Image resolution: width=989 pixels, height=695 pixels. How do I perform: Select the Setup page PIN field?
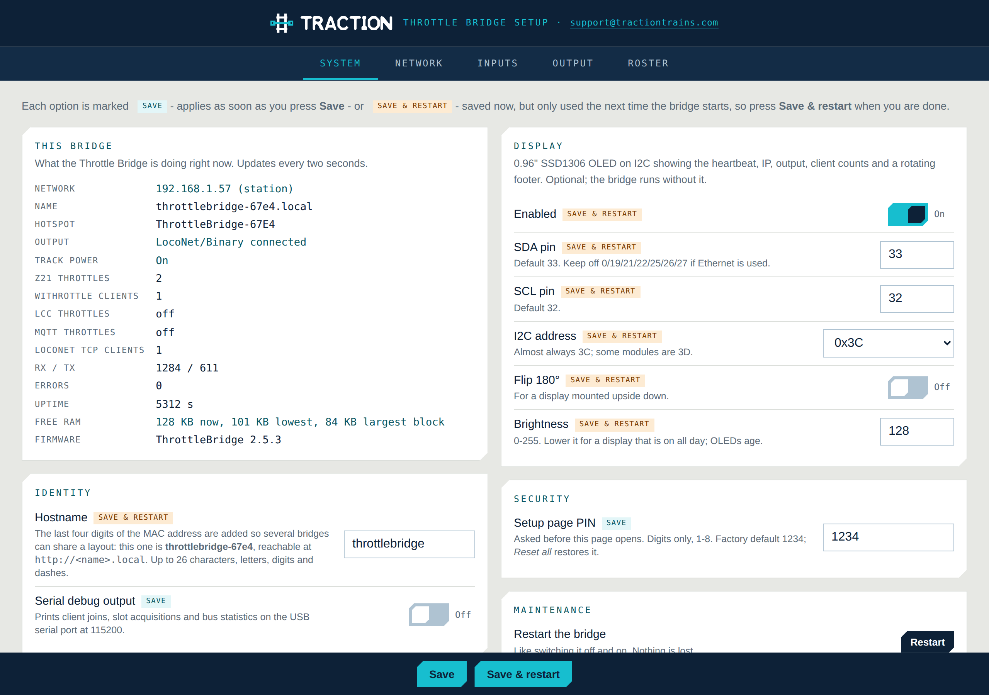tap(888, 537)
